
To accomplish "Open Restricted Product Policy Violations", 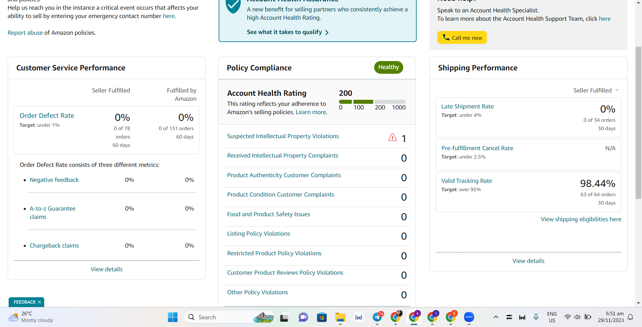I will click(x=274, y=253).
